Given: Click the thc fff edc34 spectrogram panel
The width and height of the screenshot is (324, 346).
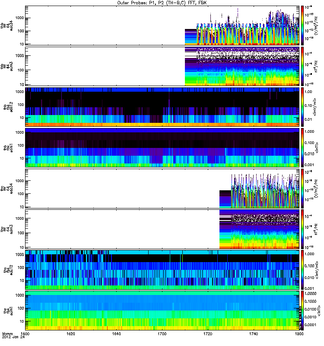Looking at the screenshot, I should [x=162, y=188].
